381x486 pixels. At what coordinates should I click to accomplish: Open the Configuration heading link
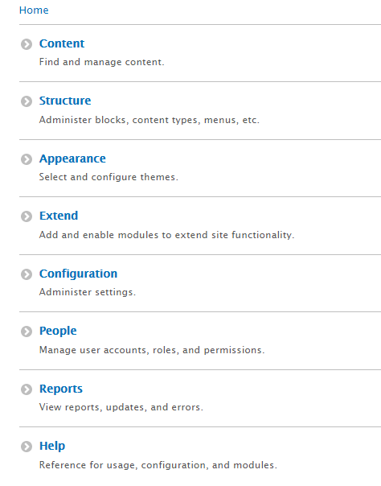(78, 274)
